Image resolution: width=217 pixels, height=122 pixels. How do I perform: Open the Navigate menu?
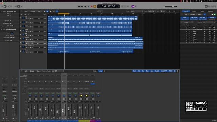pyautogui.click(x=25, y=1)
